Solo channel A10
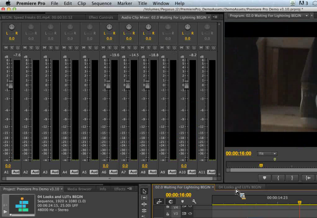 pos(188,48)
